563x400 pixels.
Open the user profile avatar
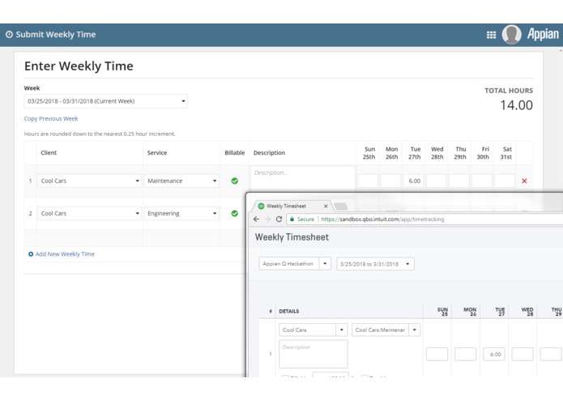tap(511, 35)
